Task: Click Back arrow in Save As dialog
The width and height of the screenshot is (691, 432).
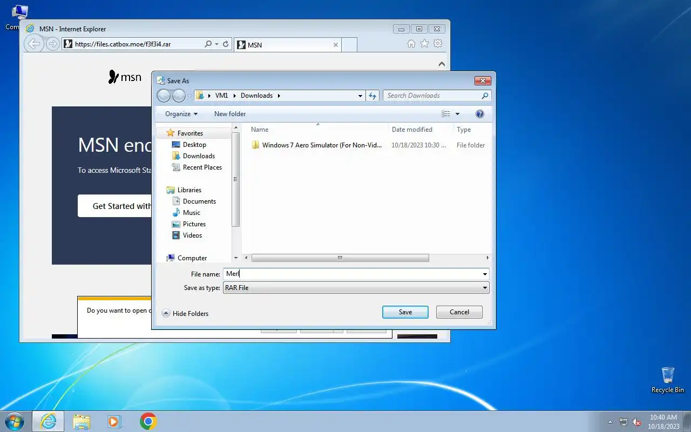Action: 164,96
